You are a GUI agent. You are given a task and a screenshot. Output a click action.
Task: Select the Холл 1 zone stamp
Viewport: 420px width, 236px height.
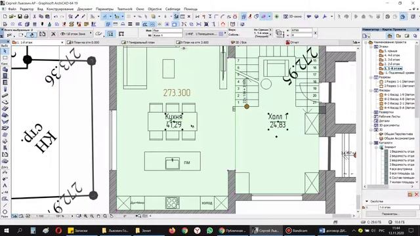click(x=278, y=121)
